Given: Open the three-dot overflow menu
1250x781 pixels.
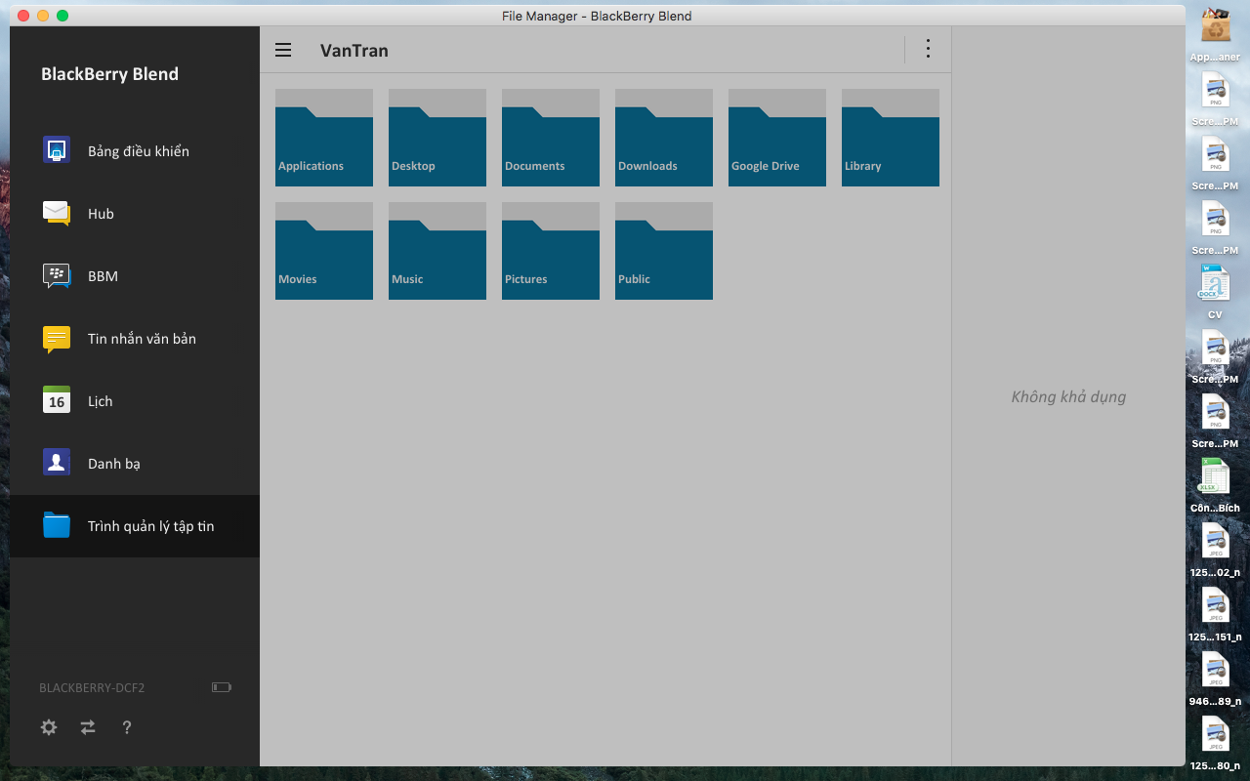Looking at the screenshot, I should [x=928, y=49].
